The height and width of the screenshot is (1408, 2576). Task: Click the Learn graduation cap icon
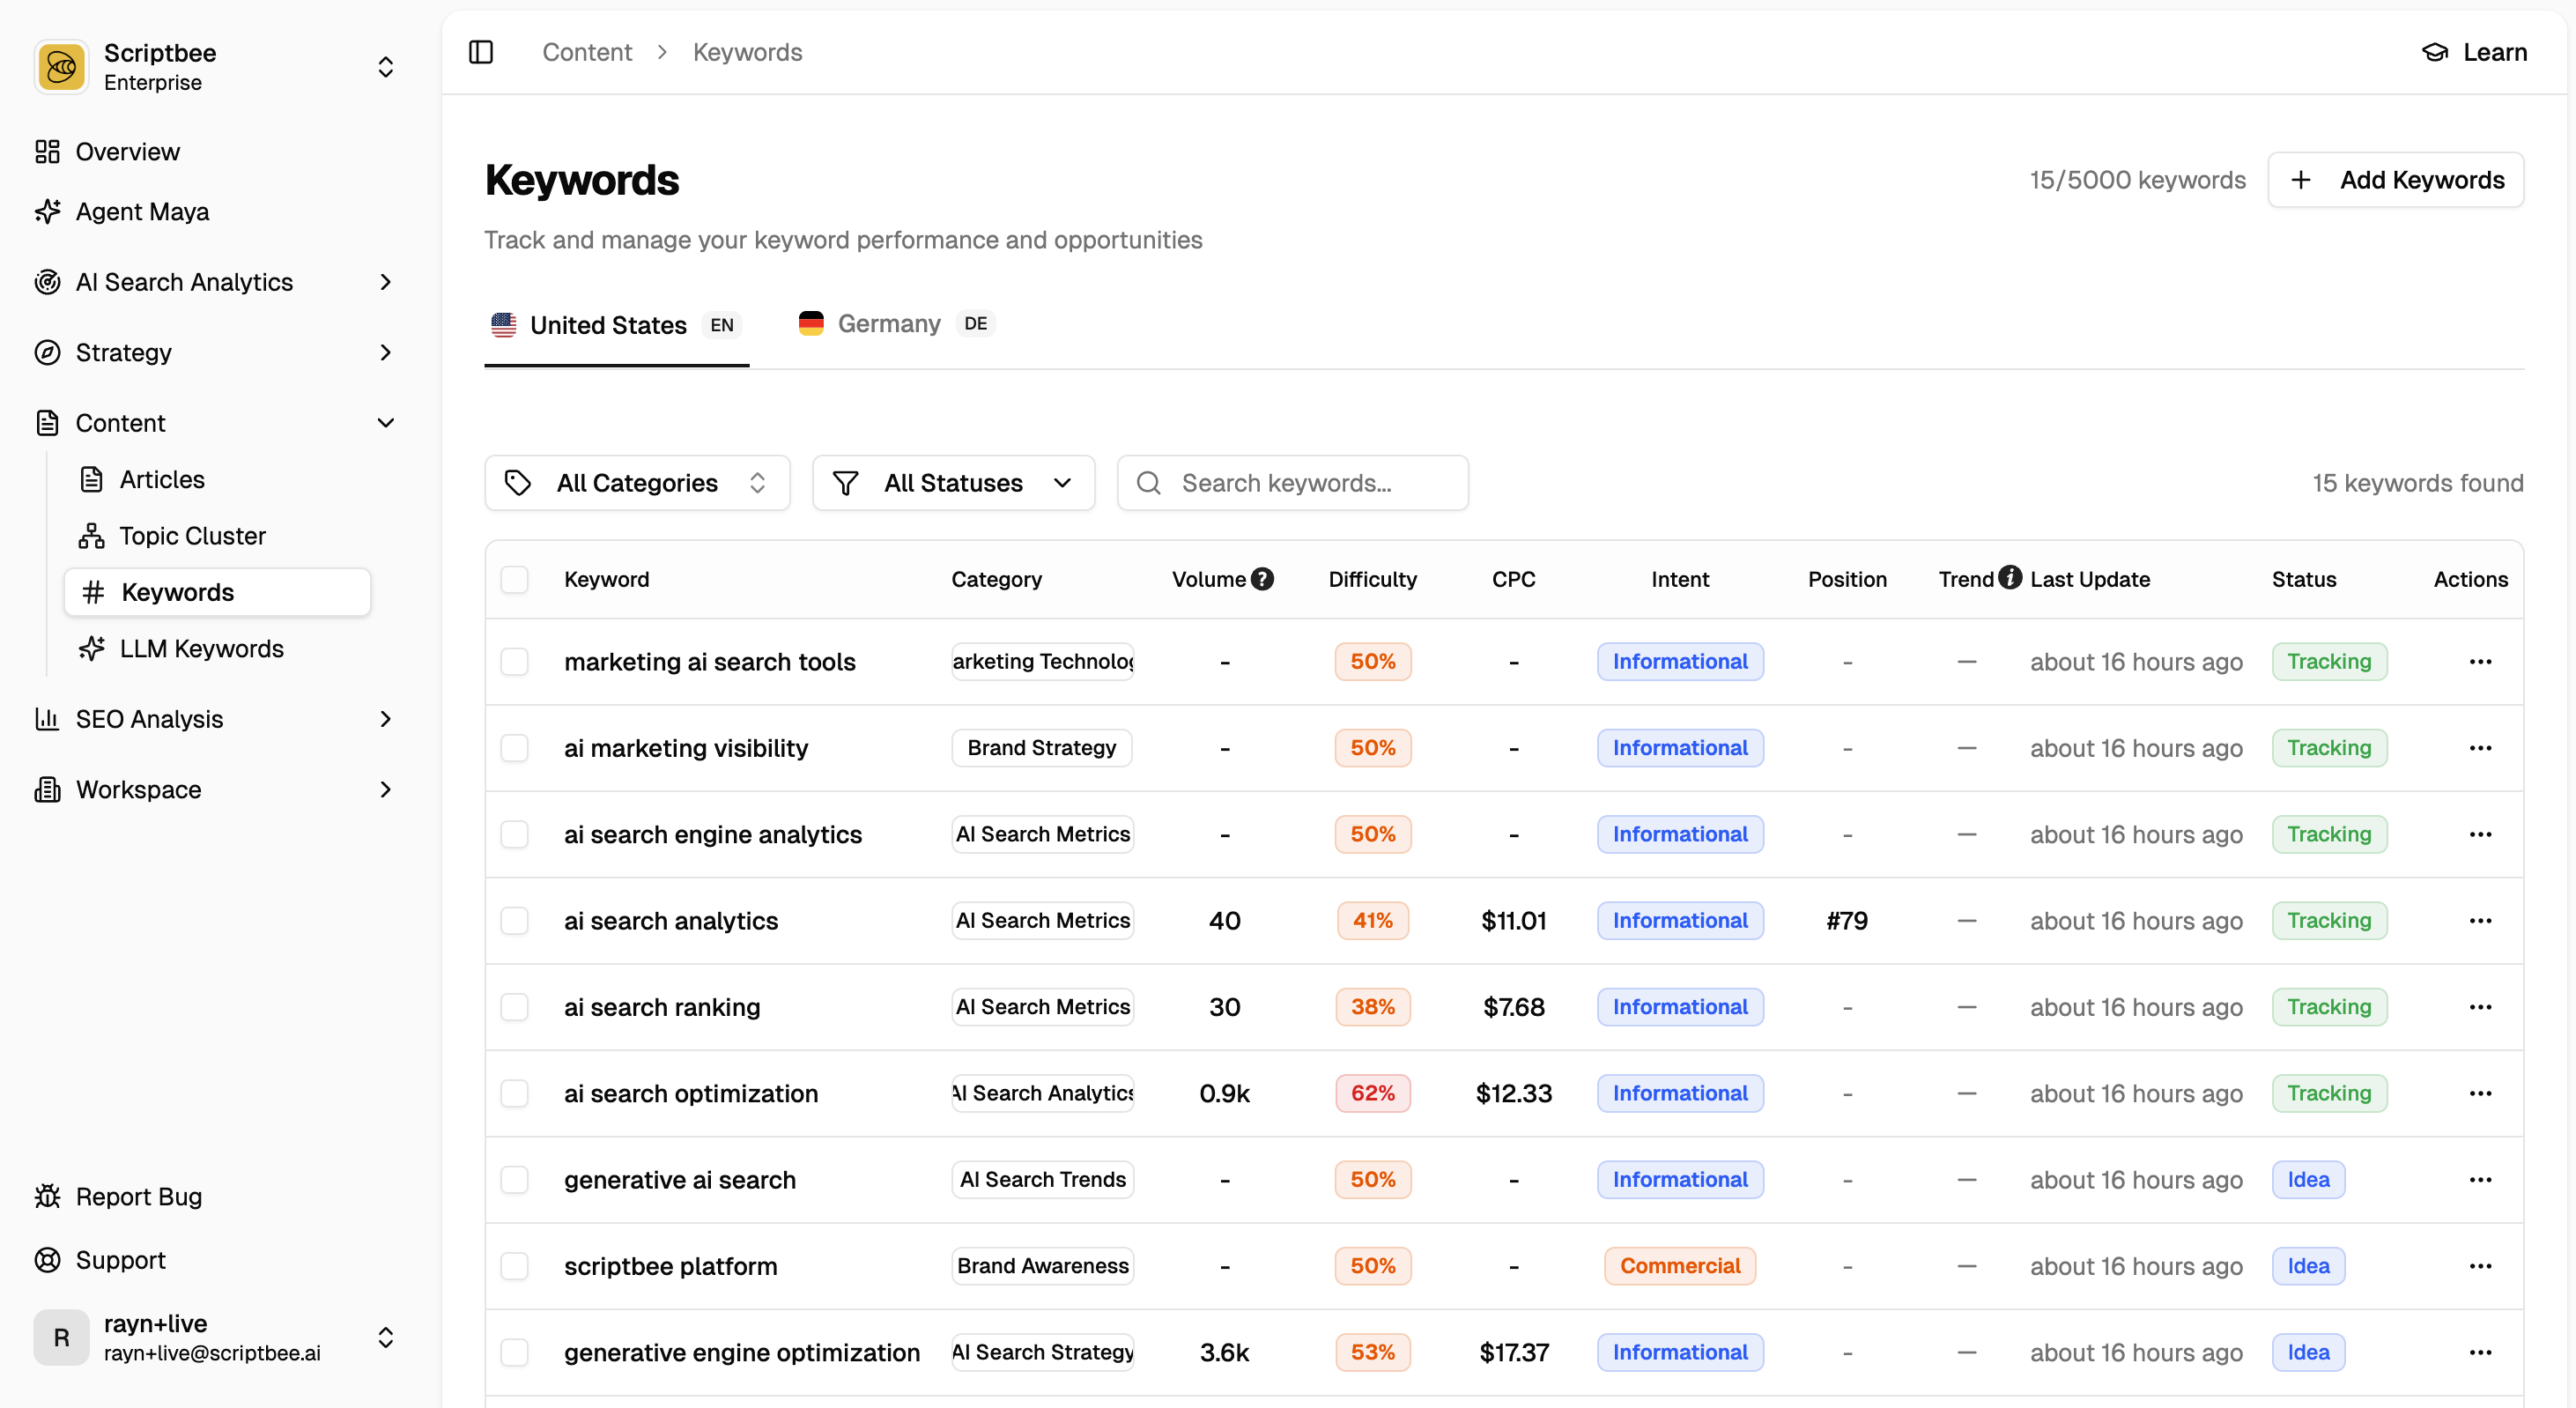(x=2435, y=52)
